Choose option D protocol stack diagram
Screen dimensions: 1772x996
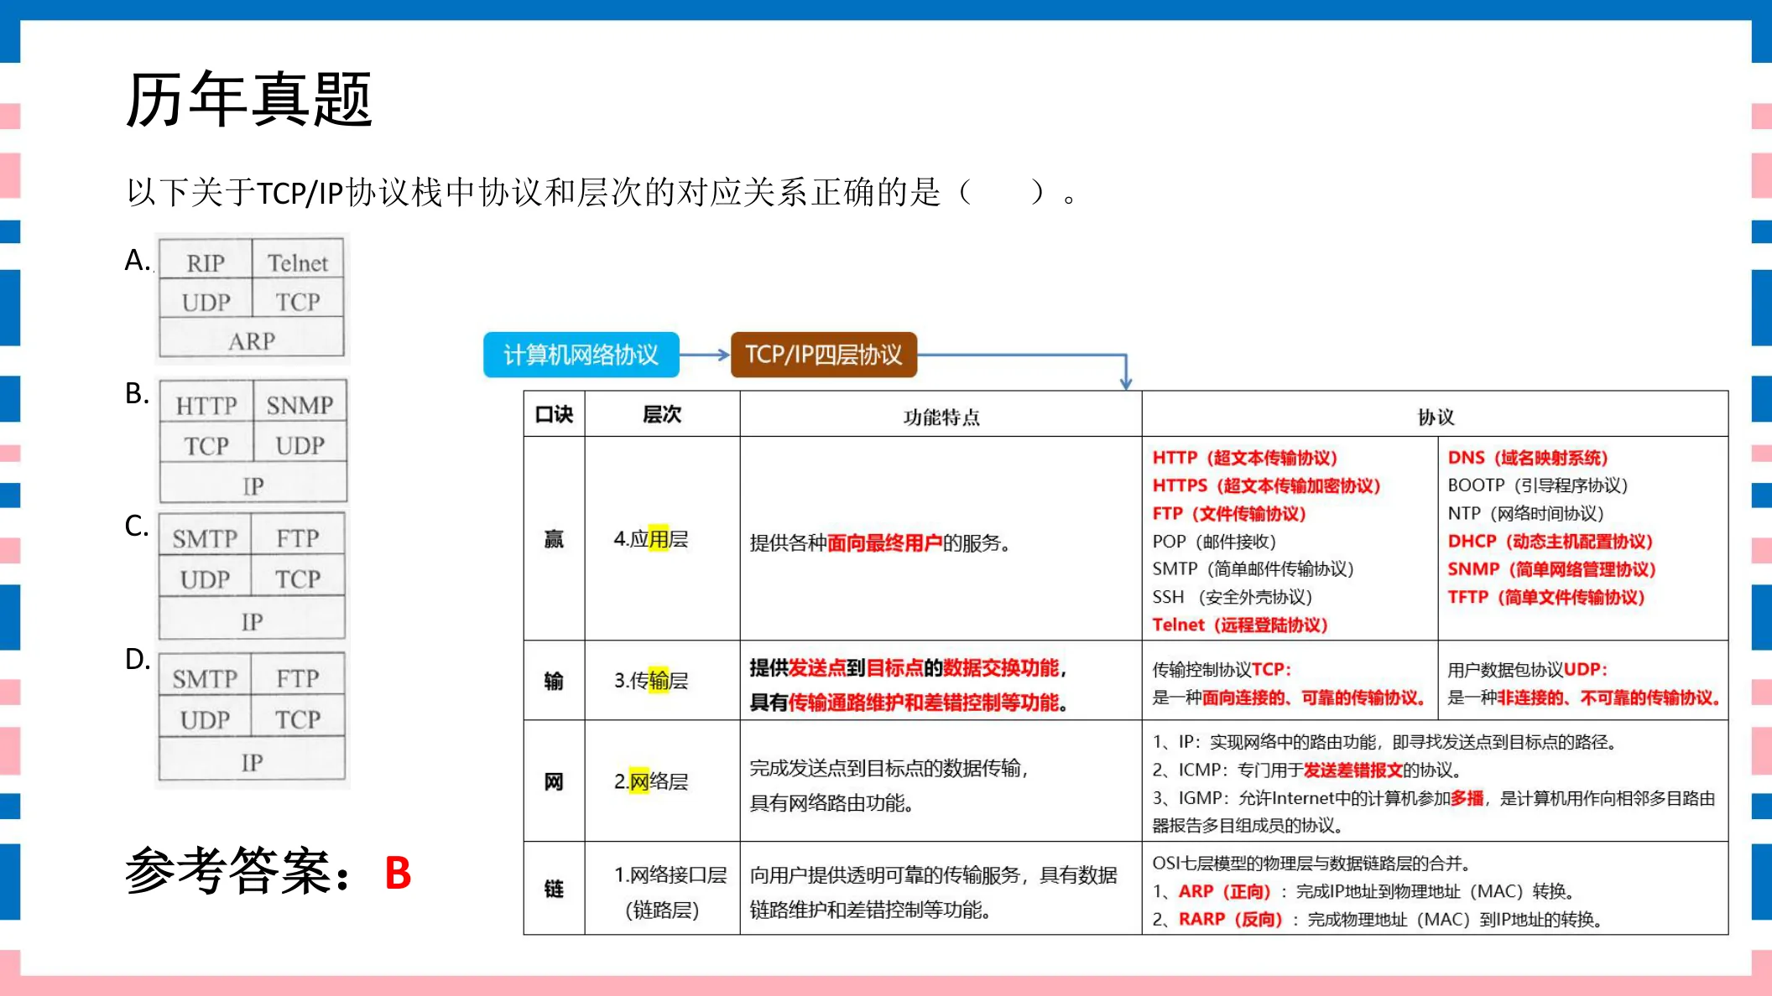[252, 718]
